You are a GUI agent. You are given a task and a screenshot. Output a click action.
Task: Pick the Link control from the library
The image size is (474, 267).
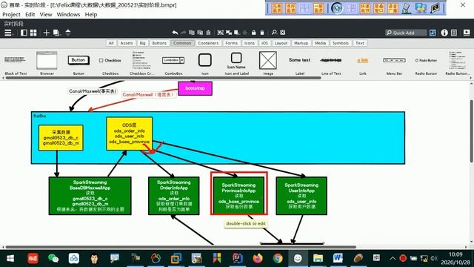click(363, 63)
